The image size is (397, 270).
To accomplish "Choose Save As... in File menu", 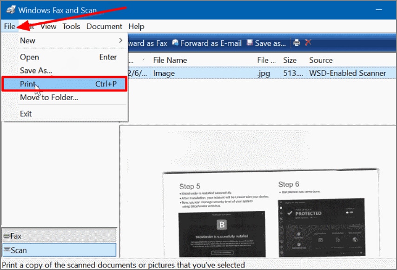I will 65,71.
